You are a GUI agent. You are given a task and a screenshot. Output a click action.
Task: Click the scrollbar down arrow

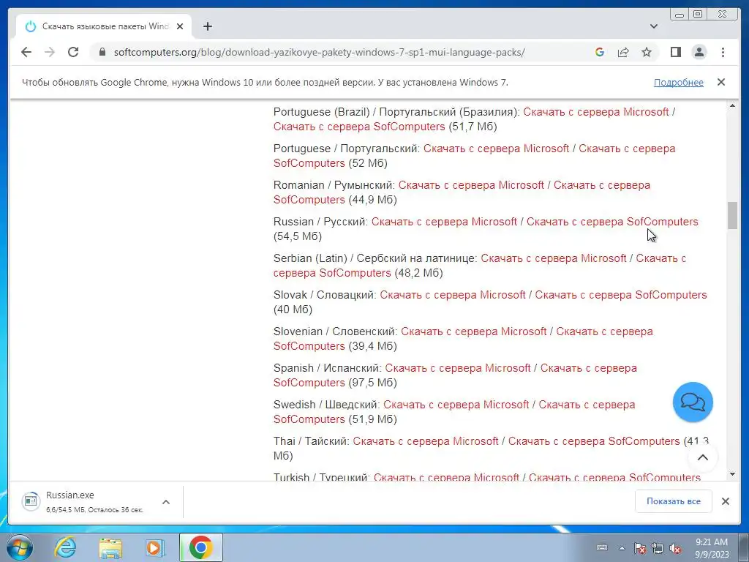pyautogui.click(x=732, y=474)
